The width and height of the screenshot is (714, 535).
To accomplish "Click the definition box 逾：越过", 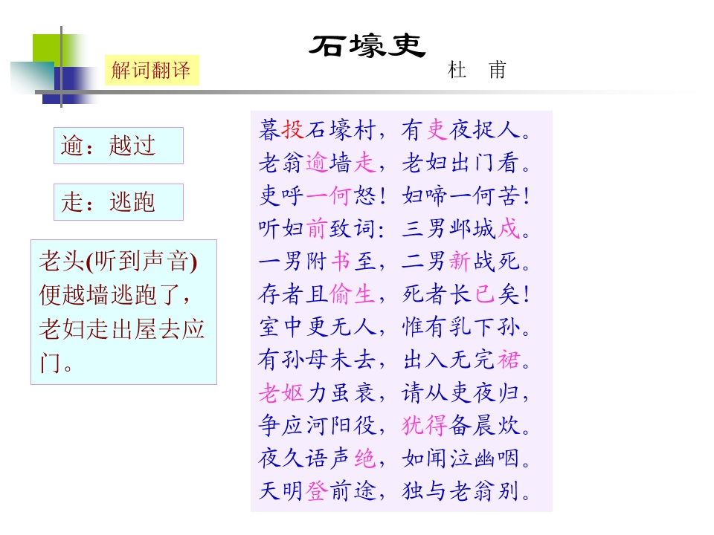I will click(x=118, y=146).
